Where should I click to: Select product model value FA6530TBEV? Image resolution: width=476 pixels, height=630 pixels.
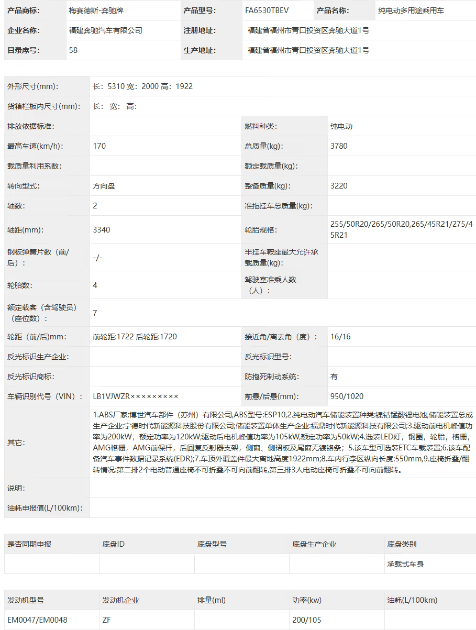tap(267, 10)
